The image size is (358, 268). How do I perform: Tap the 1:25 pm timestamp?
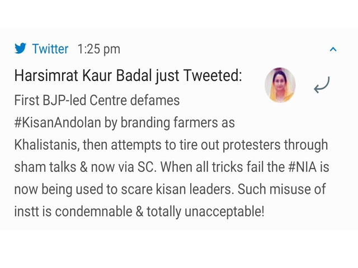(x=98, y=49)
